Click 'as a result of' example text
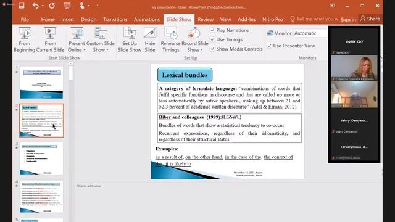 click(169, 157)
